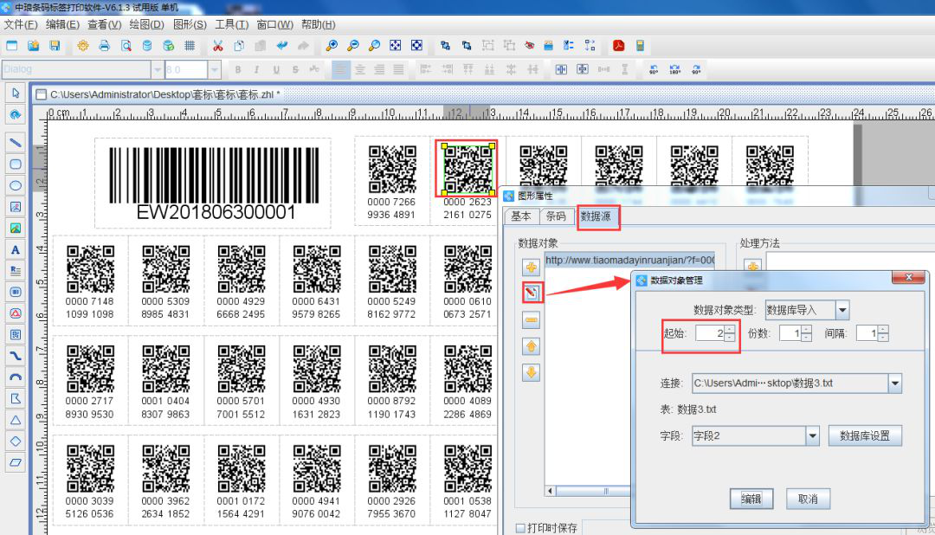Viewport: 935px width, 535px height.
Task: Switch to the 条码 tab
Action: (557, 216)
